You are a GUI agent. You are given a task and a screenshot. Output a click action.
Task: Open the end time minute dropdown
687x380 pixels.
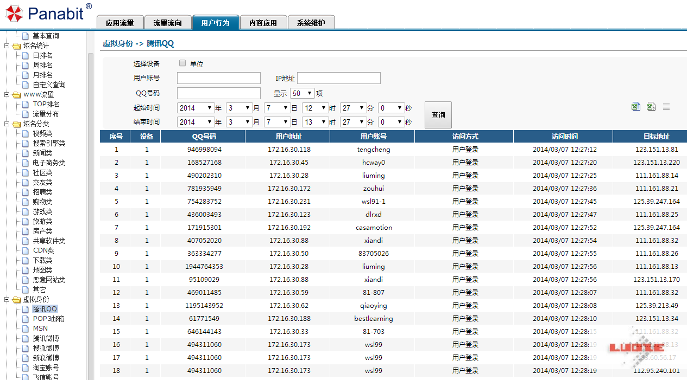(x=353, y=122)
